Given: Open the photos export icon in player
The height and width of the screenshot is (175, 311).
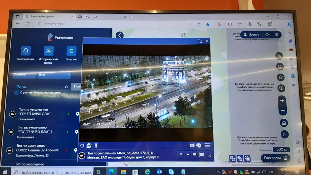Looking at the screenshot, I should coord(89,146).
